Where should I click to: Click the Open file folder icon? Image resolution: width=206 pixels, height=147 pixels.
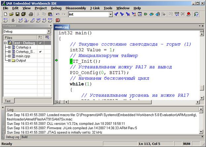tap(11, 14)
